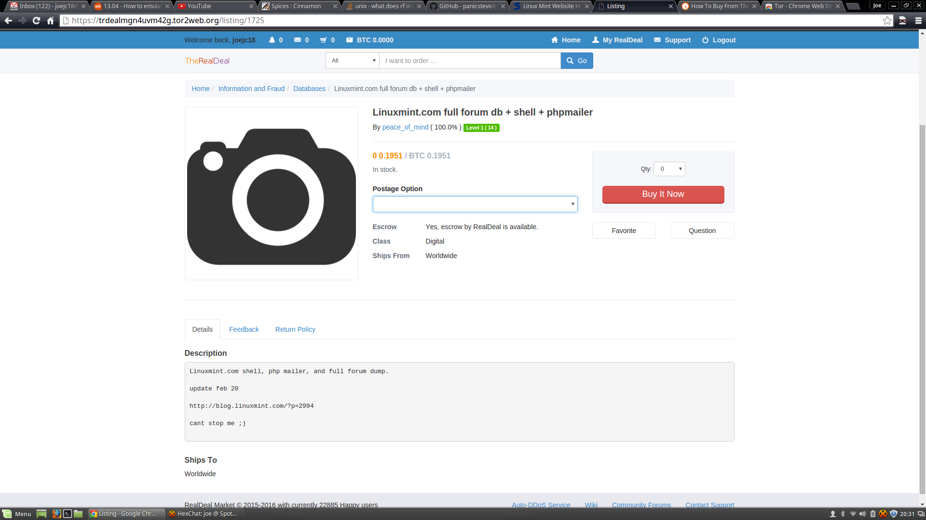Viewport: 926px width, 520px height.
Task: Open Auto-DDoS Service footer link
Action: [541, 505]
